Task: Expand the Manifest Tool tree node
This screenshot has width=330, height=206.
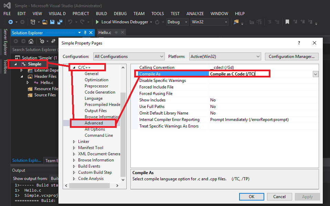Action: point(74,148)
